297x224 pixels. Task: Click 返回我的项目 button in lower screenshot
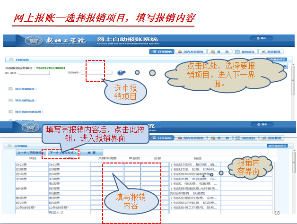click(x=277, y=147)
